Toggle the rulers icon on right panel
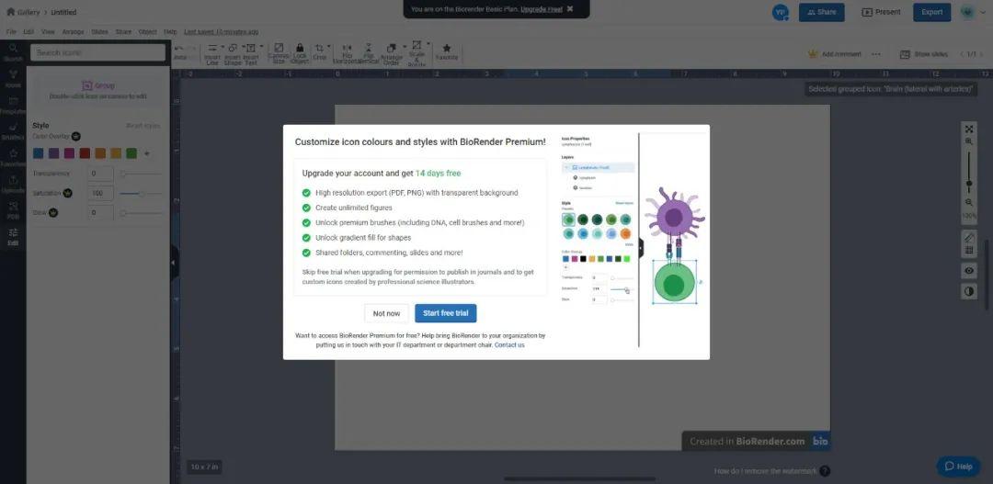 [969, 237]
